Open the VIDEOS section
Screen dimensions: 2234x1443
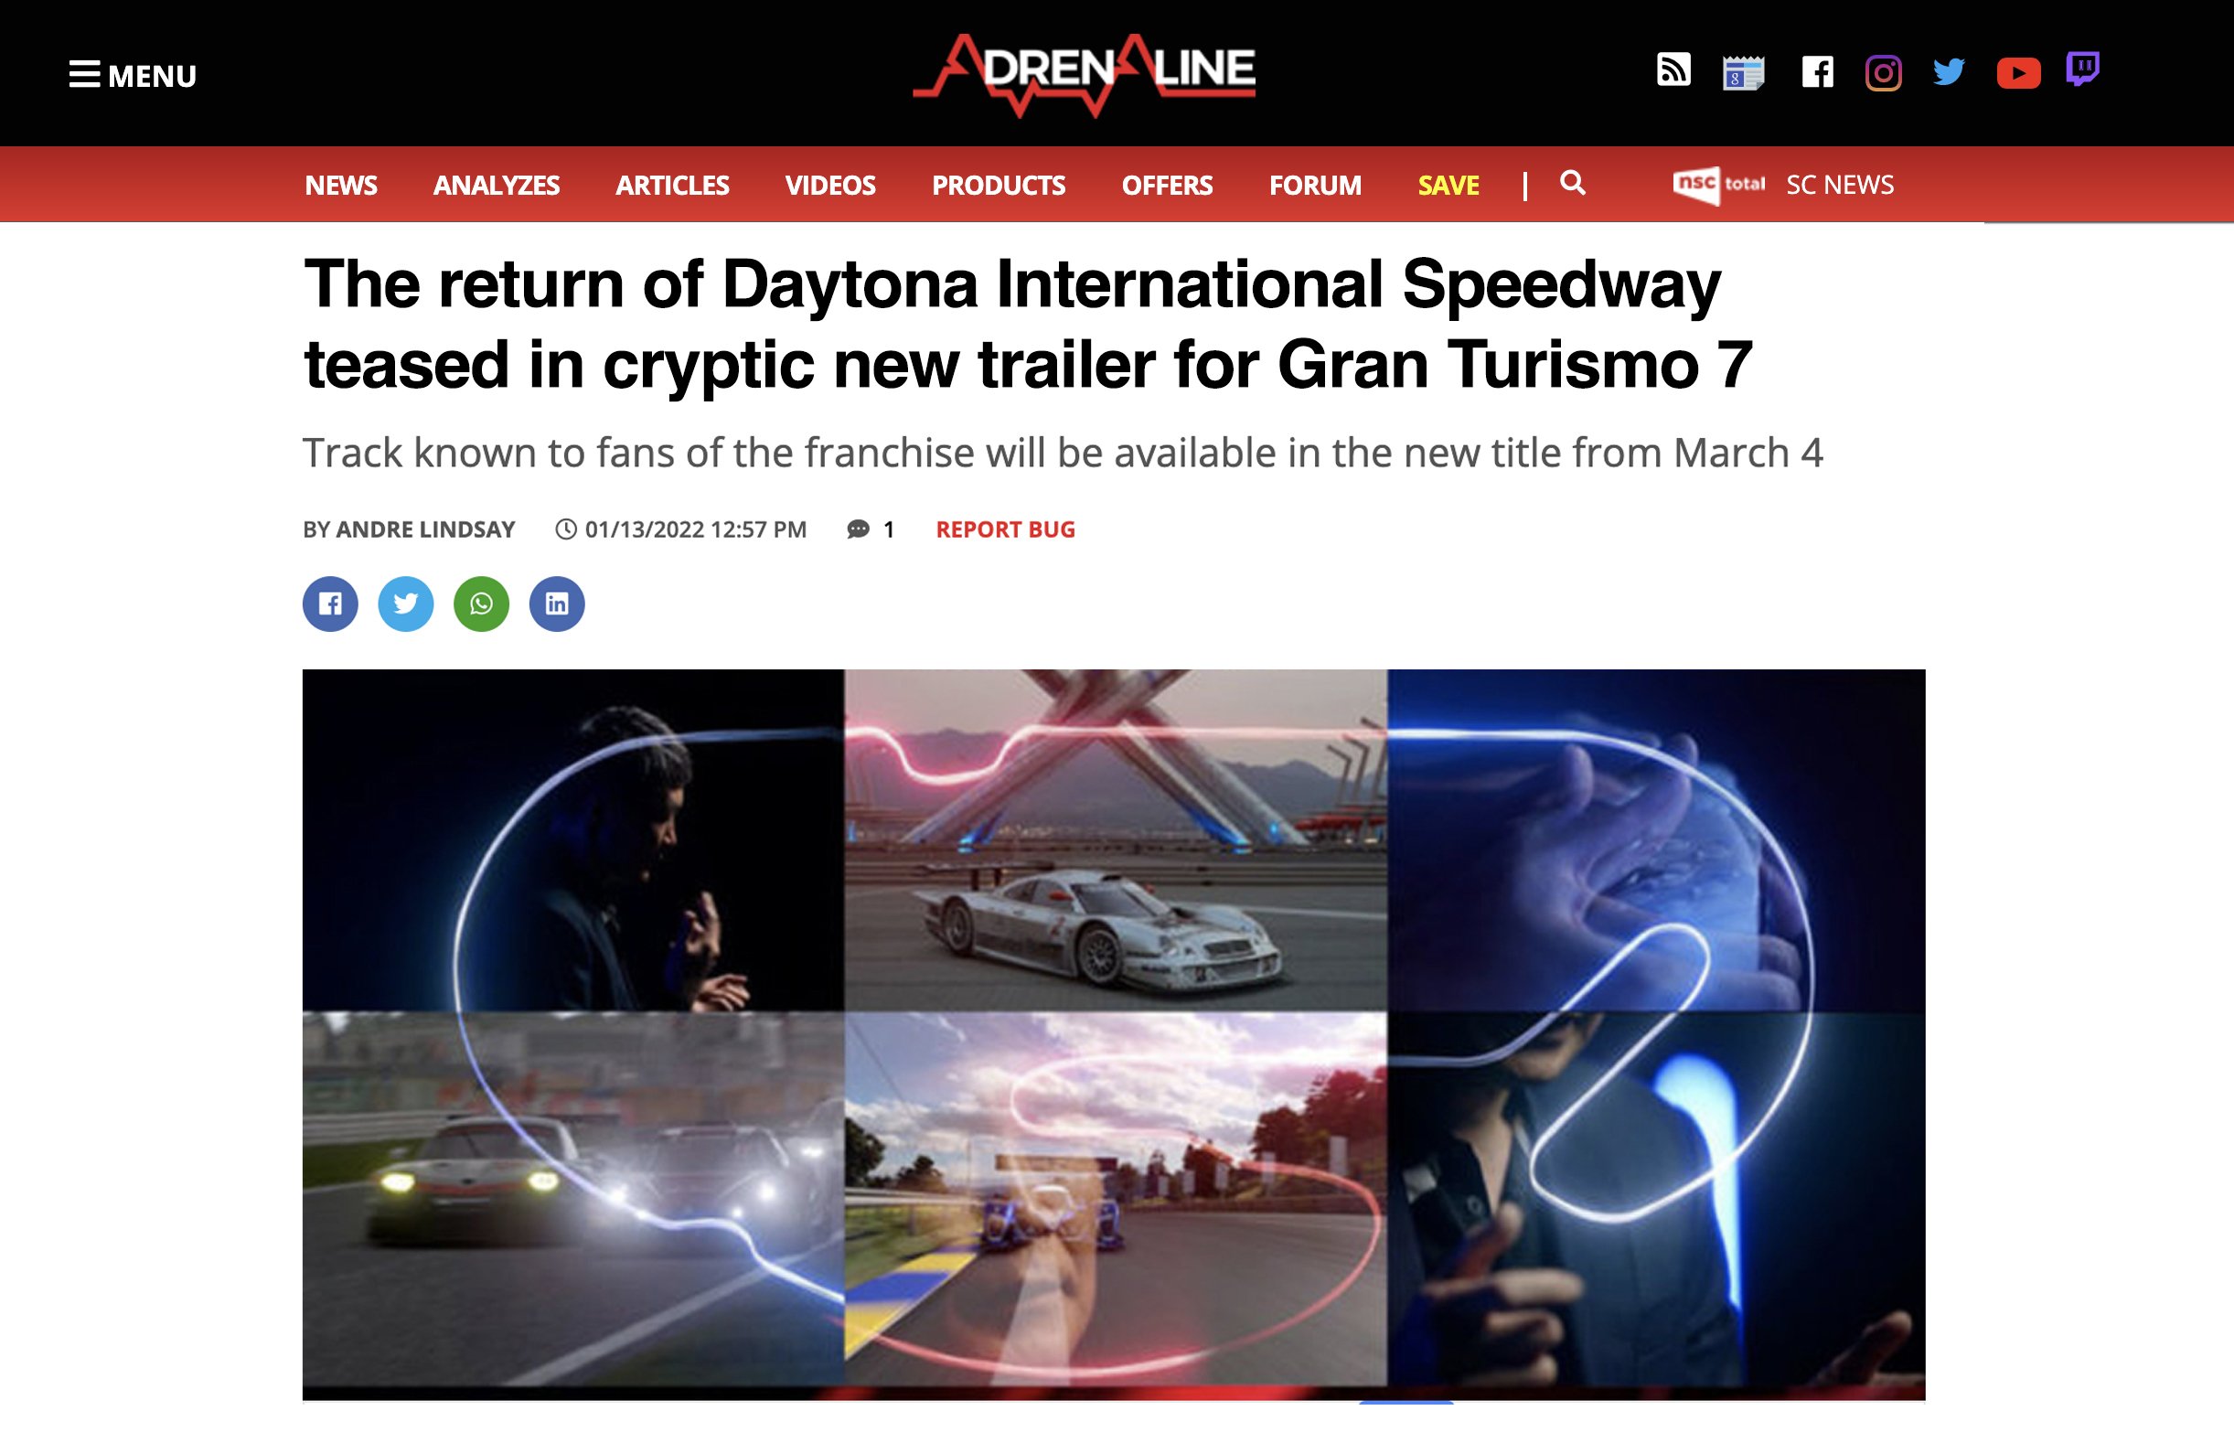830,186
